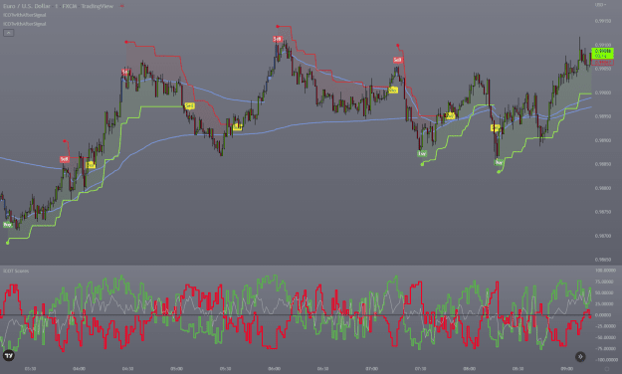Click the scroll to most recent bar button
622x374 pixels.
pos(580,356)
